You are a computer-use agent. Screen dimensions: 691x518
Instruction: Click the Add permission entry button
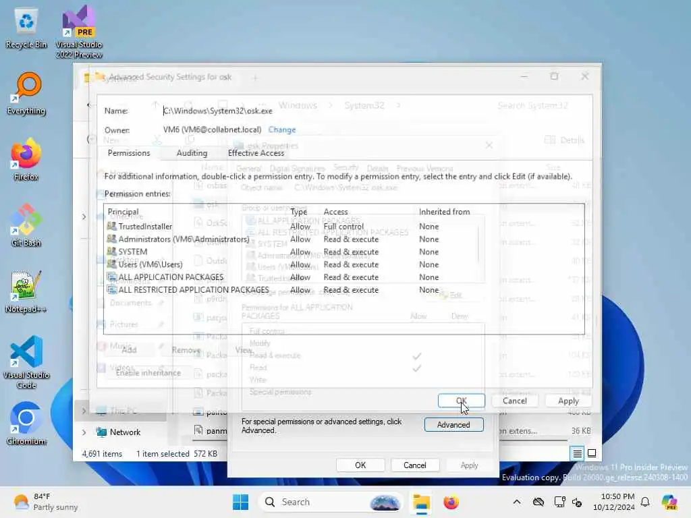tap(129, 350)
